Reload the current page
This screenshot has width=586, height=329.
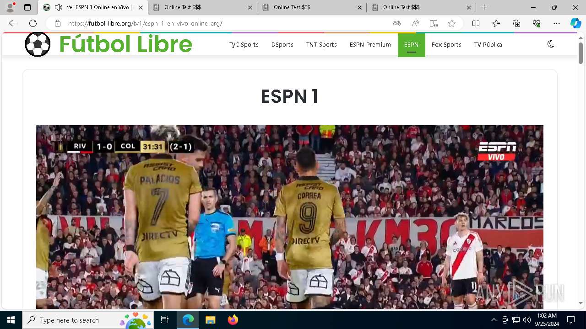pyautogui.click(x=33, y=23)
